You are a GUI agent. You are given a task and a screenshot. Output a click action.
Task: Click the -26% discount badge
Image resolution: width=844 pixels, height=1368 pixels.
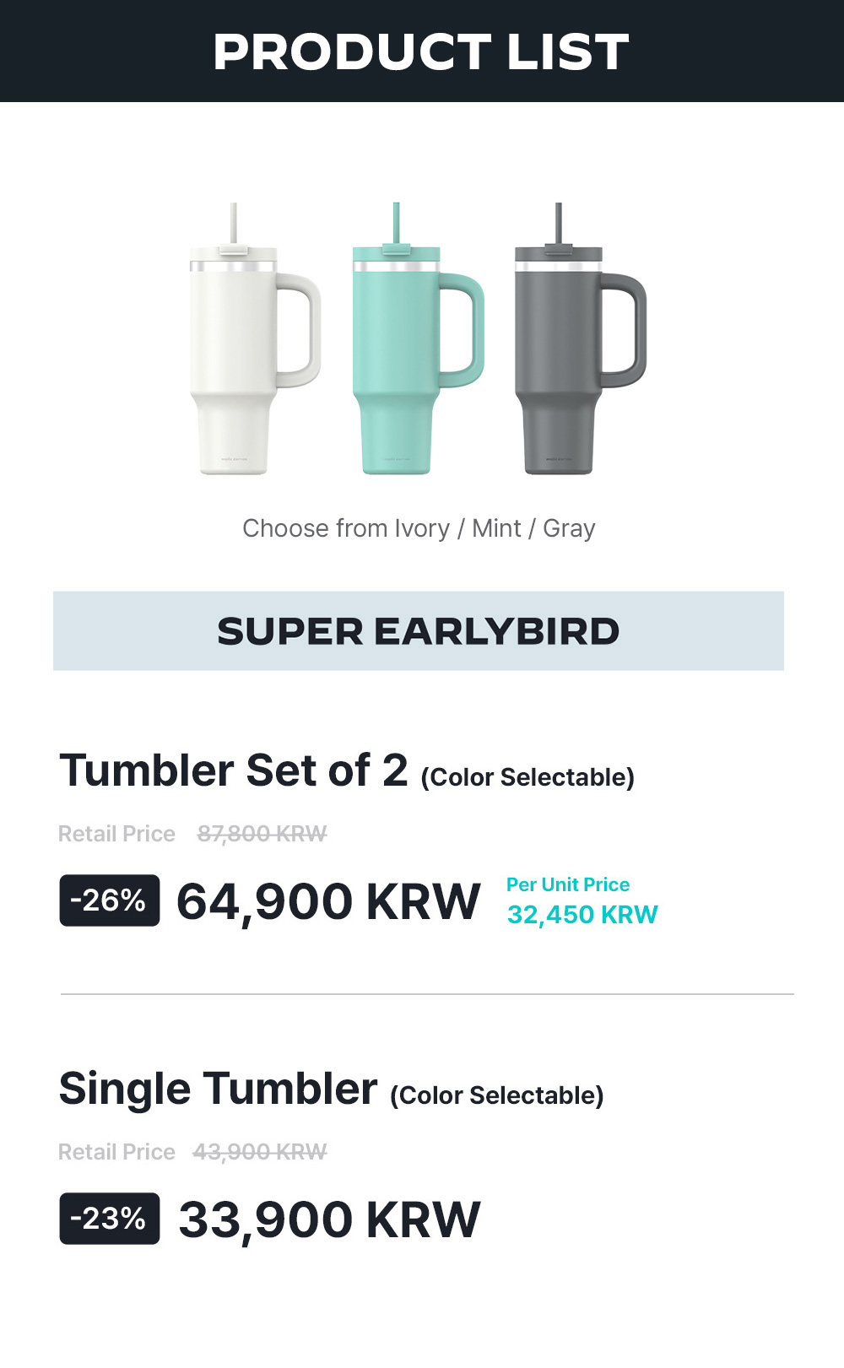tap(110, 900)
